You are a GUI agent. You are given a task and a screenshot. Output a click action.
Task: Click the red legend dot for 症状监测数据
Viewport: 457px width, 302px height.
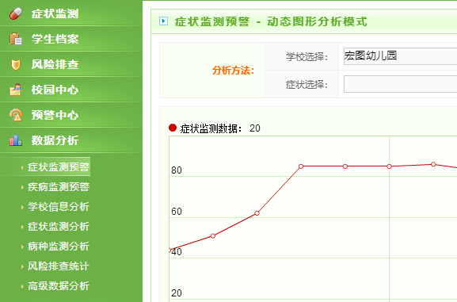pos(173,128)
